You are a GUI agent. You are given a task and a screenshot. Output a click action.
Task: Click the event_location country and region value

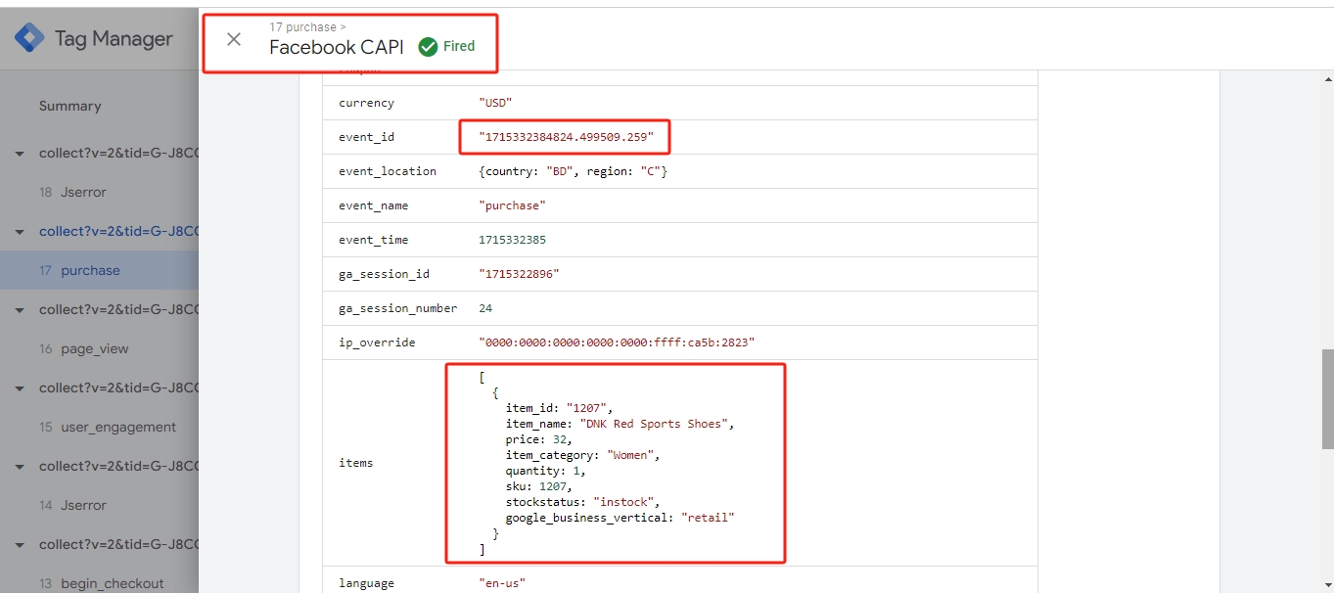pyautogui.click(x=574, y=171)
